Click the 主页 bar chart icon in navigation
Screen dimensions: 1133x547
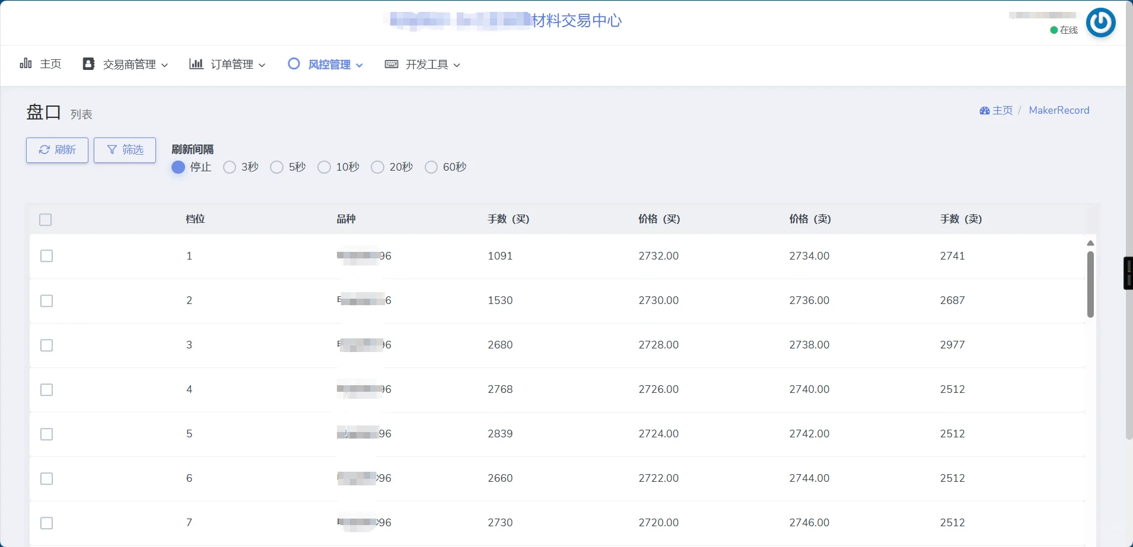pyautogui.click(x=26, y=63)
